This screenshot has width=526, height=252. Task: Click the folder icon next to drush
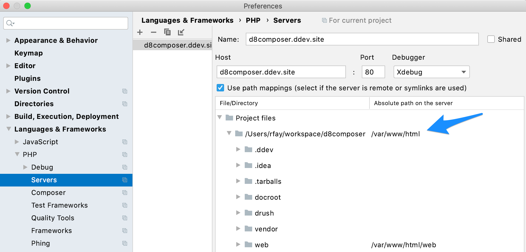tap(248, 213)
